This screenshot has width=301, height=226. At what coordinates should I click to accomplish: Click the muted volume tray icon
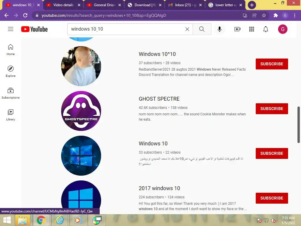click(x=273, y=220)
